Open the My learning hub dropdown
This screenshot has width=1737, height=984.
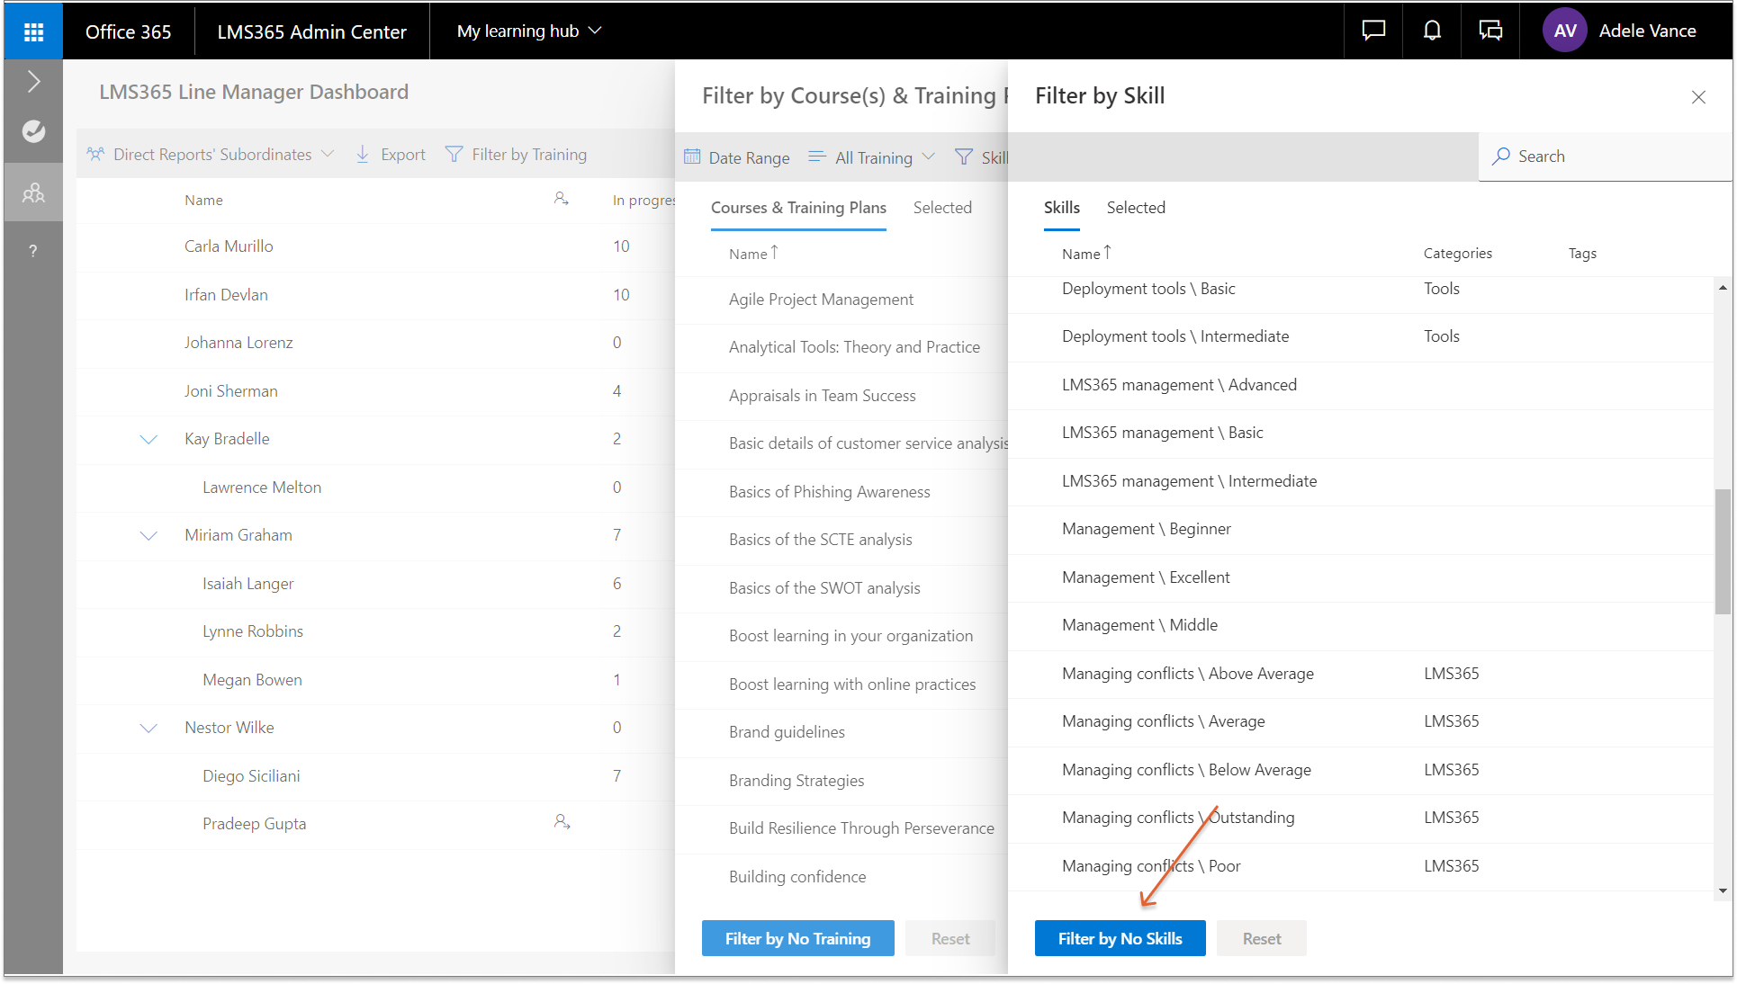(x=528, y=31)
